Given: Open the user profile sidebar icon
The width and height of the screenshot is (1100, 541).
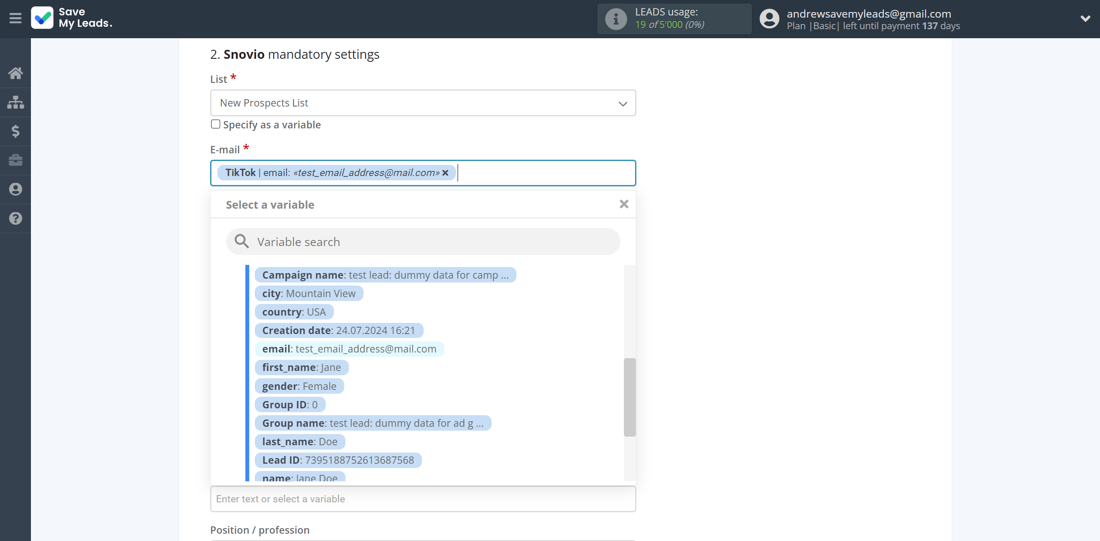Looking at the screenshot, I should [15, 189].
